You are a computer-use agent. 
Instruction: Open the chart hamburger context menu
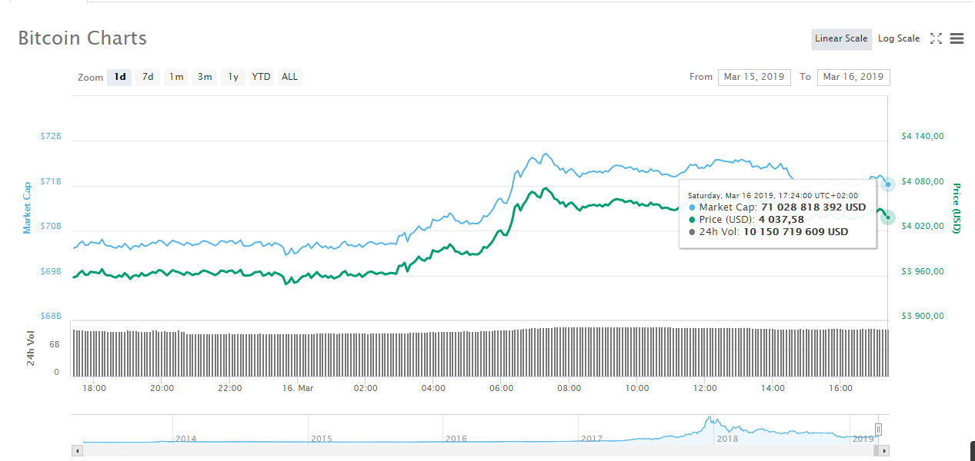957,38
